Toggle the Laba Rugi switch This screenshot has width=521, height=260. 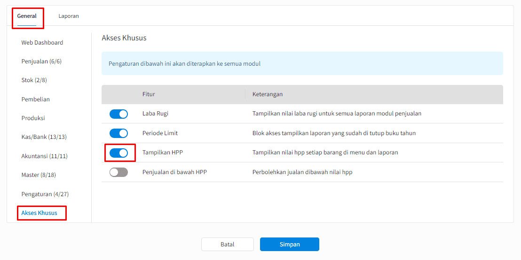click(x=118, y=114)
